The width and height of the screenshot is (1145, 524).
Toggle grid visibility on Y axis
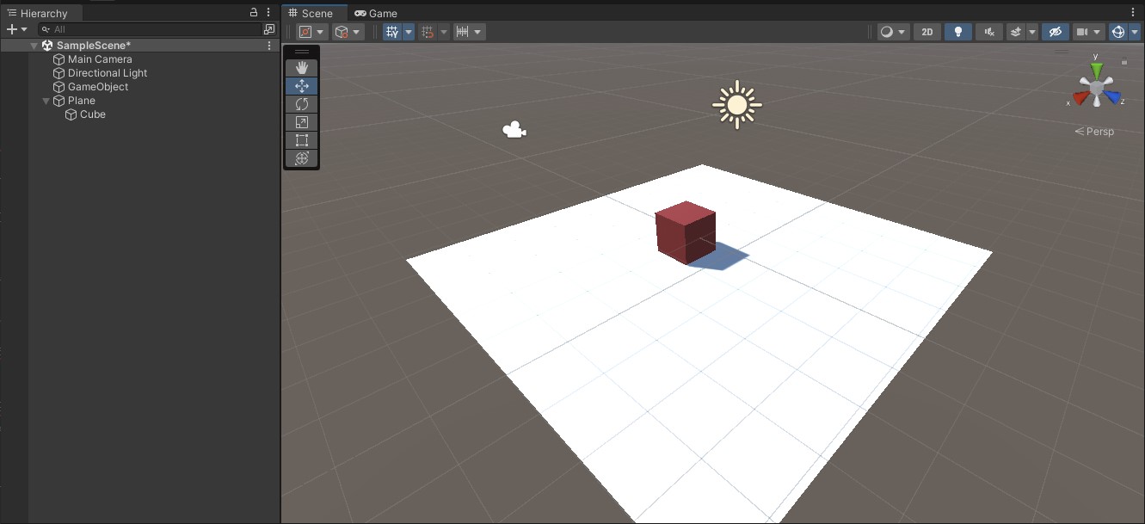coord(392,32)
